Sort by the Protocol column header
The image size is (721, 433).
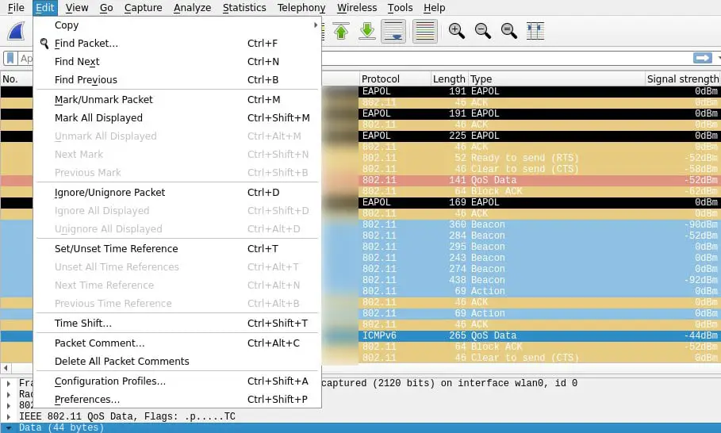(x=394, y=79)
